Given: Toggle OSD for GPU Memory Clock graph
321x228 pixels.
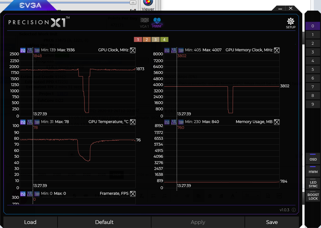Looking at the screenshot, I should [167, 50].
